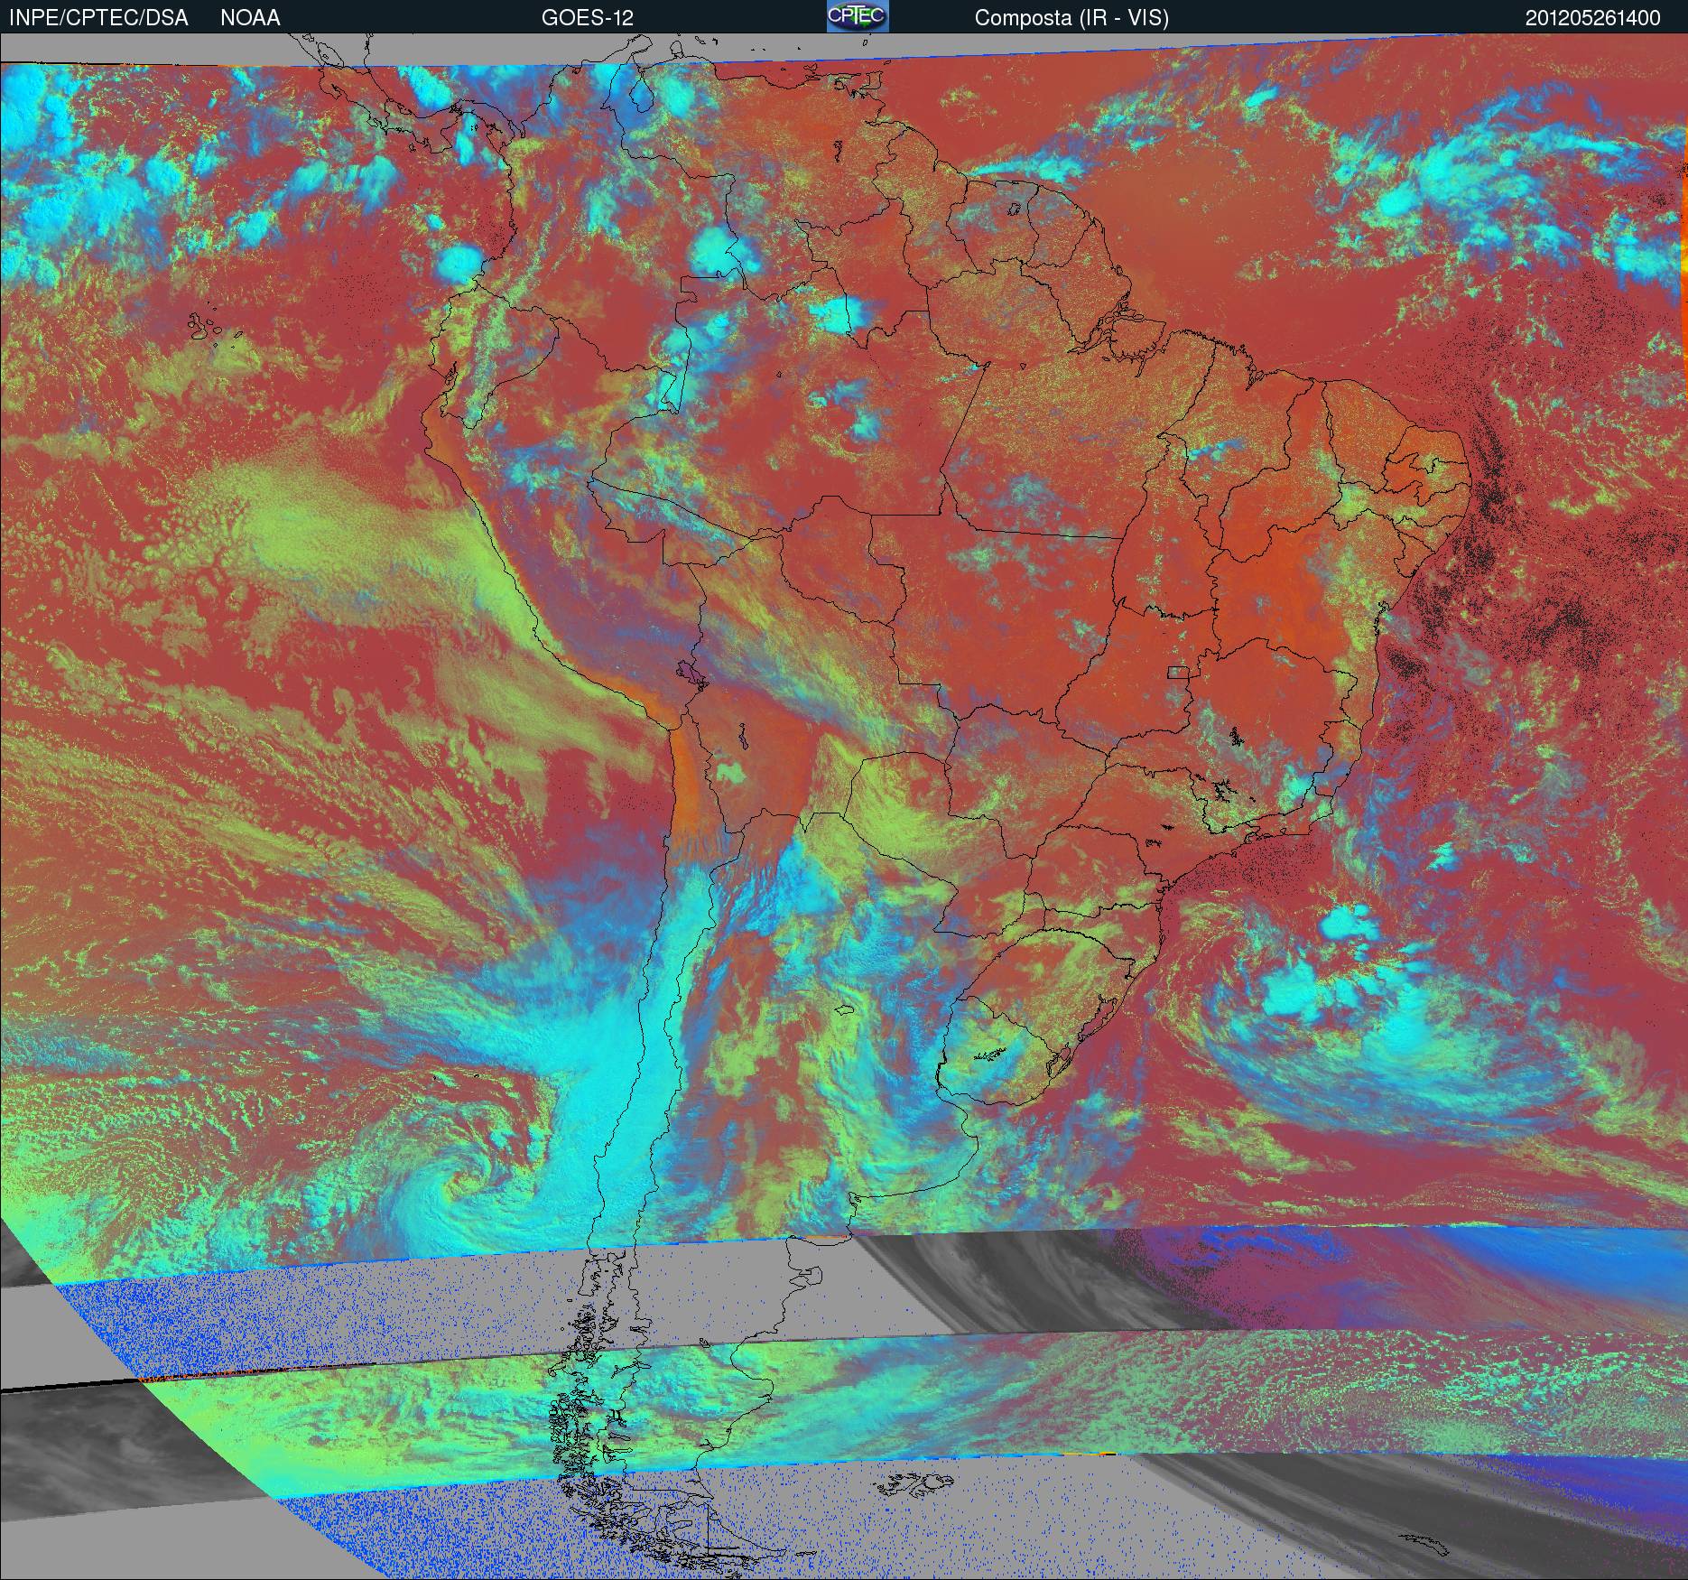Select the 201205261400 timestamp
This screenshot has height=1580, width=1688.
click(x=1593, y=18)
